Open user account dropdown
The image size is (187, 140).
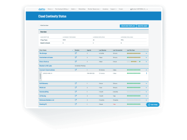click(139, 9)
